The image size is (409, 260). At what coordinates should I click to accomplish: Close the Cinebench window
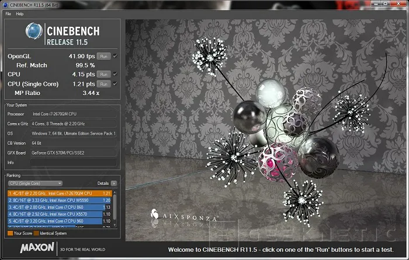[x=398, y=3]
